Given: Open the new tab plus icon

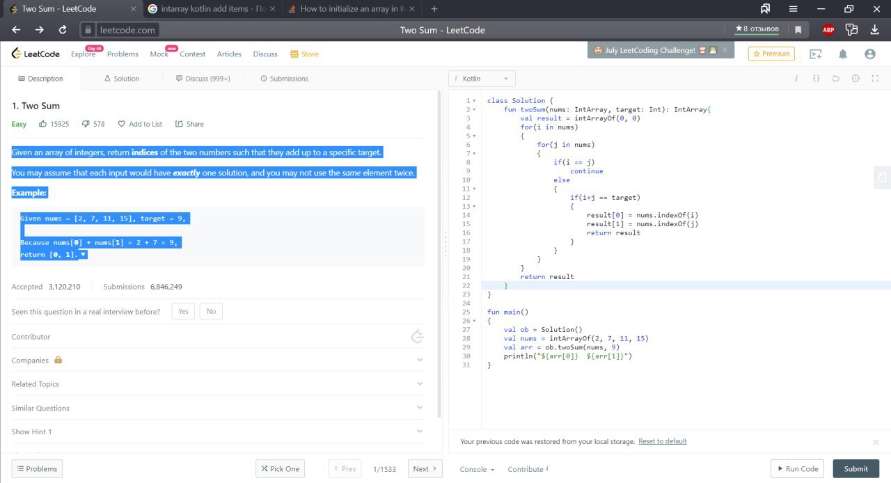Looking at the screenshot, I should point(434,9).
